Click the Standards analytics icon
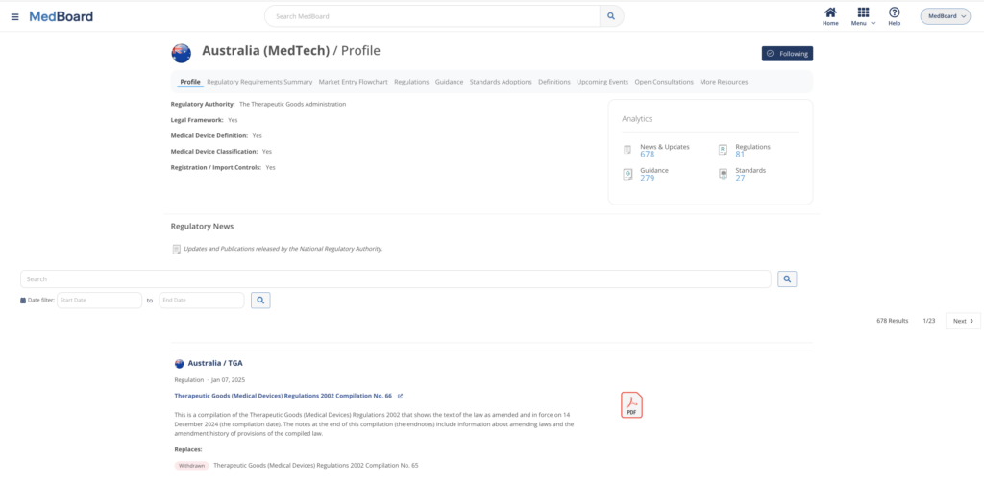Image resolution: width=984 pixels, height=483 pixels. click(x=723, y=175)
